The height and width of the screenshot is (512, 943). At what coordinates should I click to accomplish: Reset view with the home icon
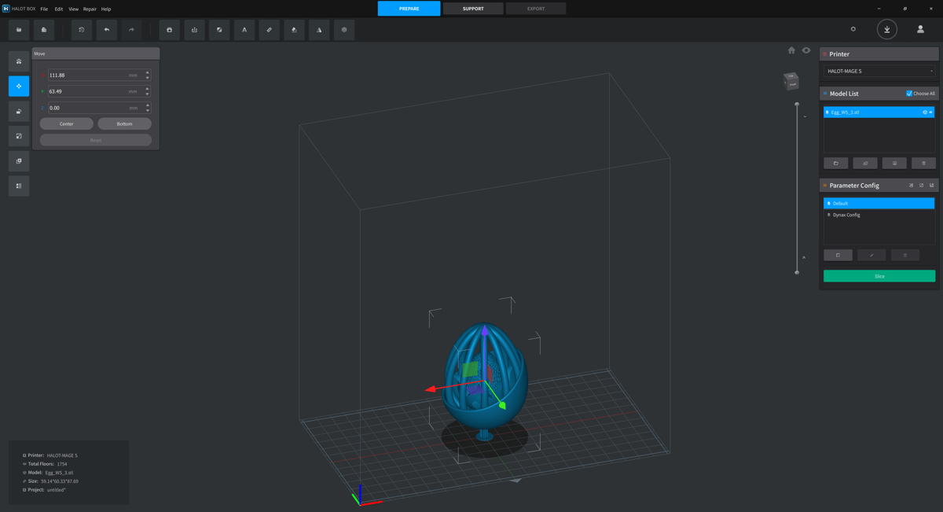[791, 50]
